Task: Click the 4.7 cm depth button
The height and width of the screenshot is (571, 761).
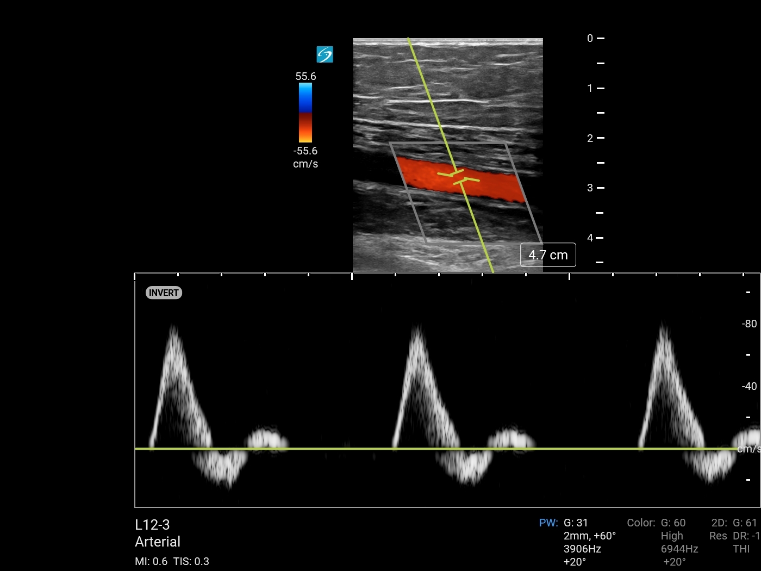Action: coord(548,255)
